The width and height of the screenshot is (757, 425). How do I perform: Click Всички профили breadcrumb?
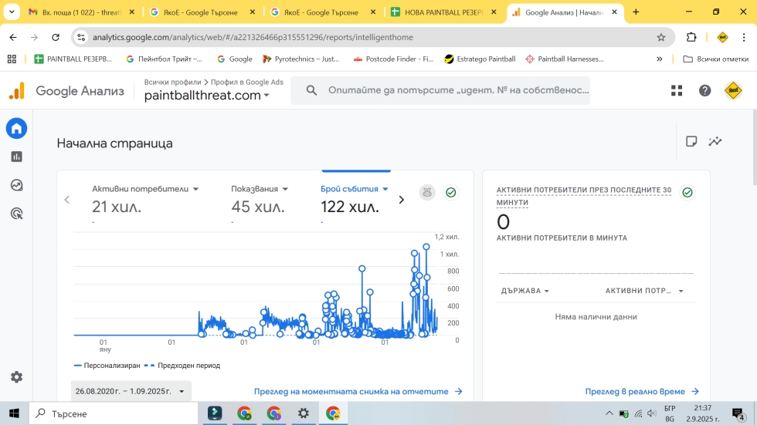pyautogui.click(x=172, y=82)
